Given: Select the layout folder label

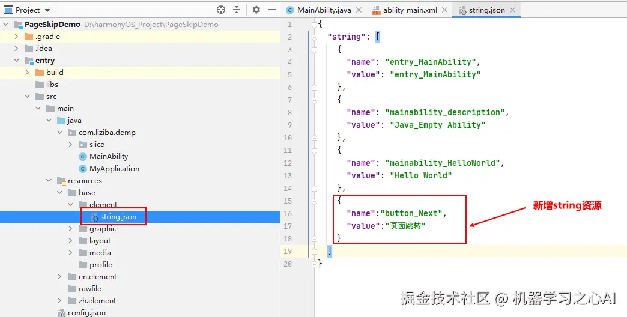Looking at the screenshot, I should [x=100, y=241].
